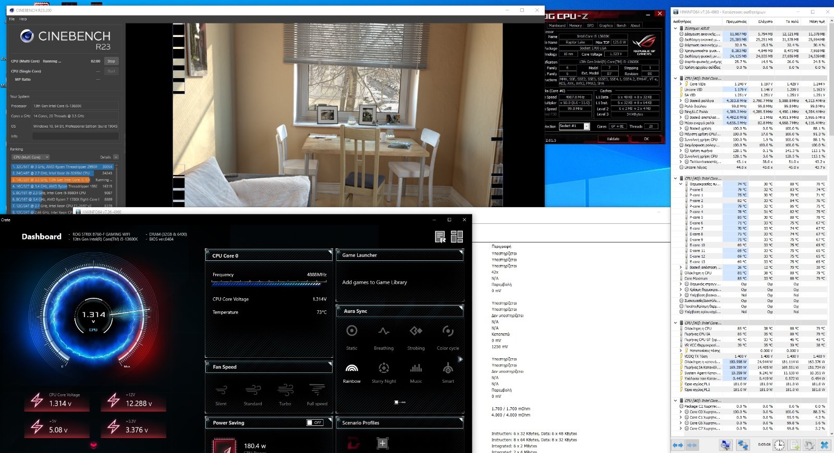Click Πραγματικός column header in HWiNFO
The width and height of the screenshot is (834, 453).
pos(736,21)
